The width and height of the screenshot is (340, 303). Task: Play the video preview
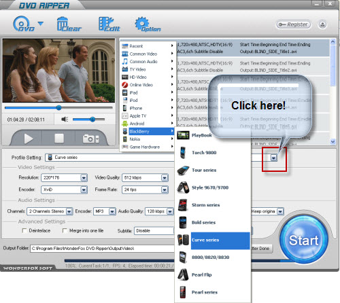click(x=29, y=139)
